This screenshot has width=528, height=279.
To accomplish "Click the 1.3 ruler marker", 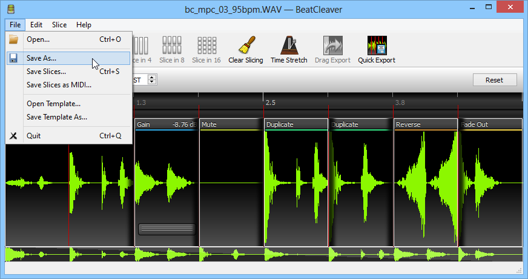I will click(x=141, y=103).
